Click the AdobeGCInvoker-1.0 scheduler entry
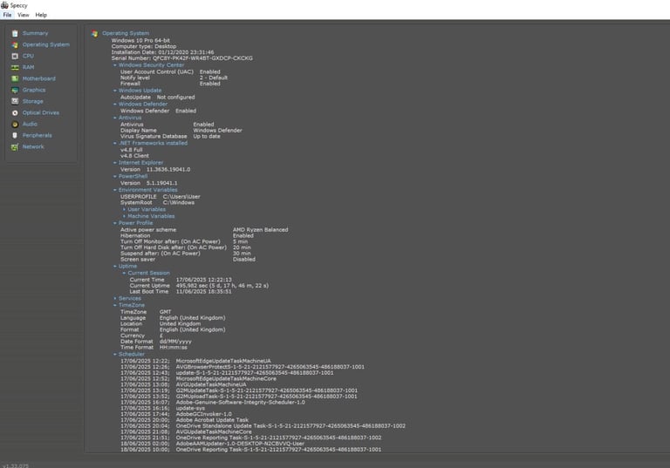 point(204,414)
